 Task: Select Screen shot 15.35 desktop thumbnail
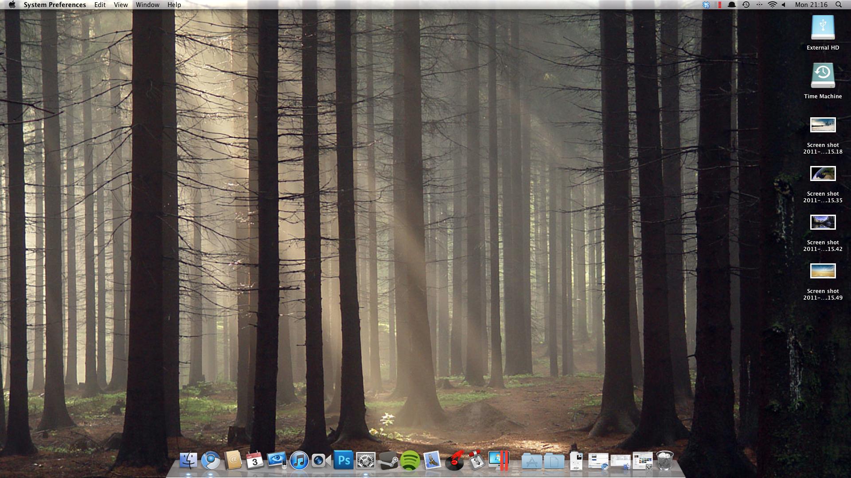click(x=823, y=174)
